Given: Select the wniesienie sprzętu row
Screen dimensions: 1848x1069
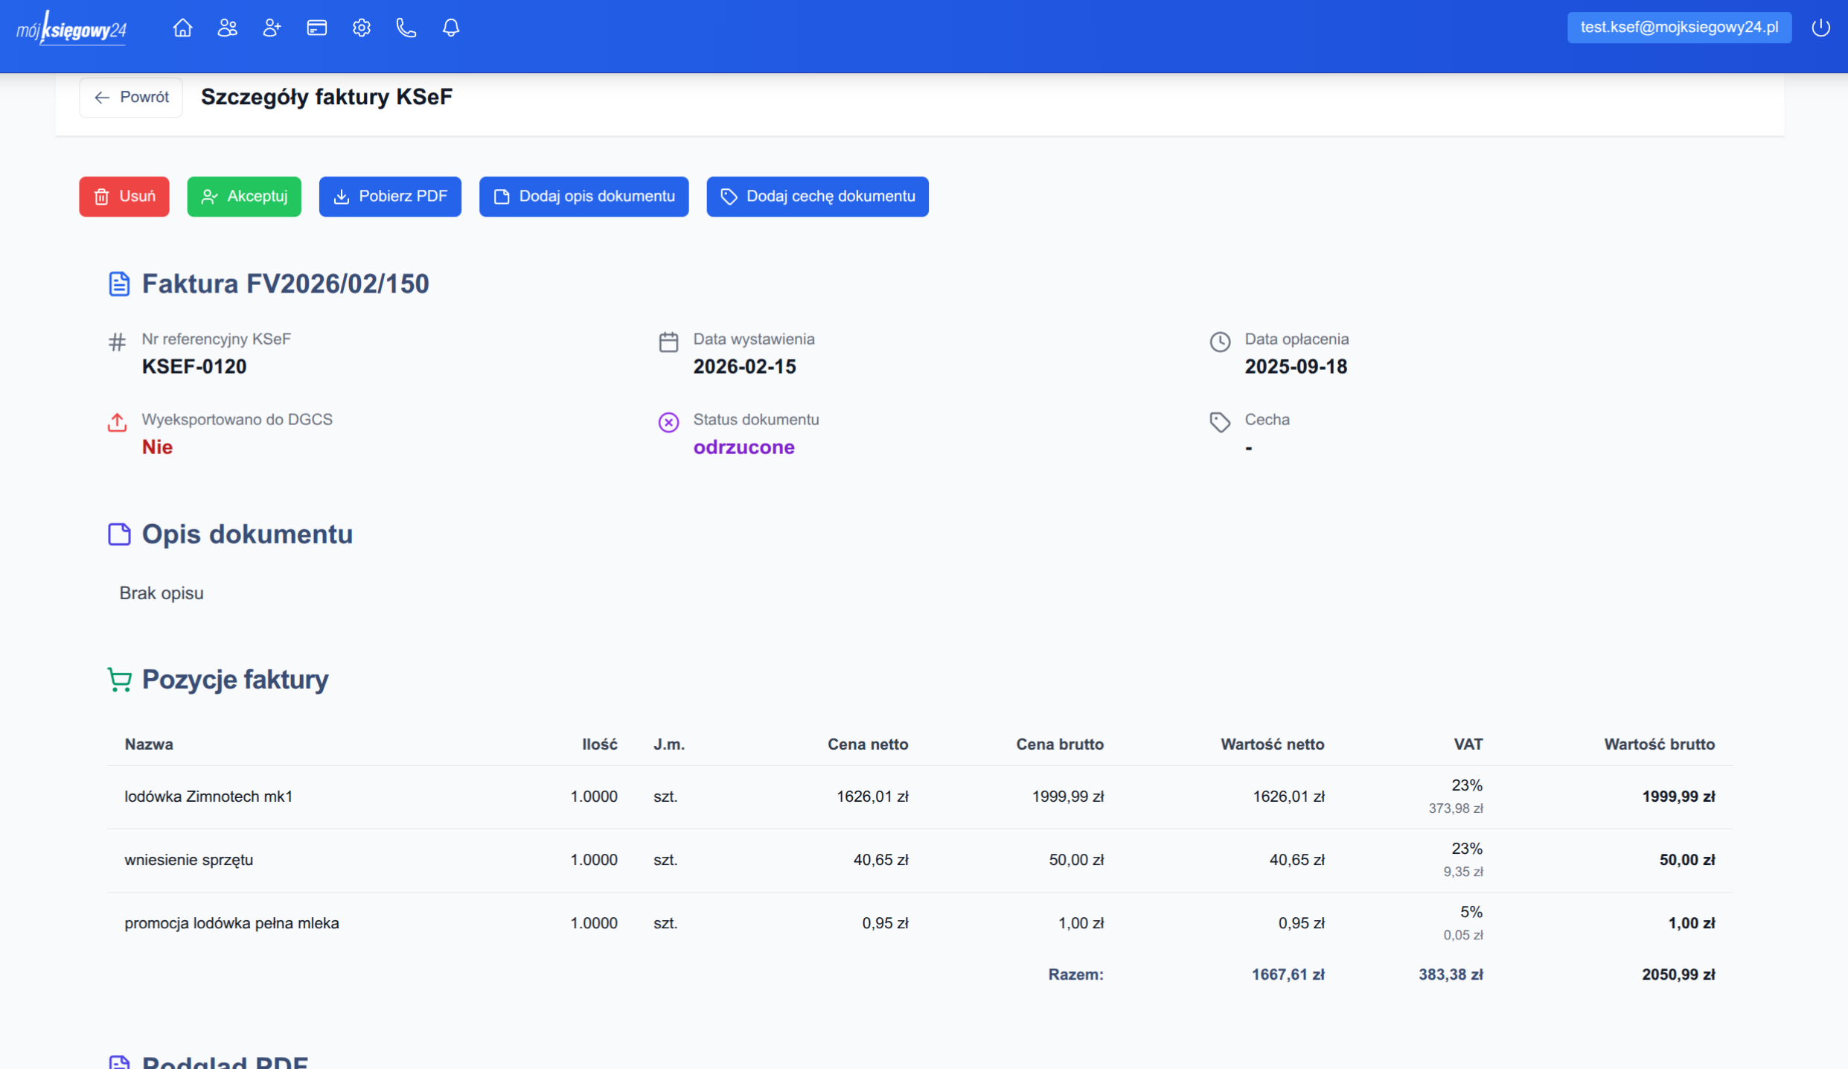Looking at the screenshot, I should coord(188,860).
